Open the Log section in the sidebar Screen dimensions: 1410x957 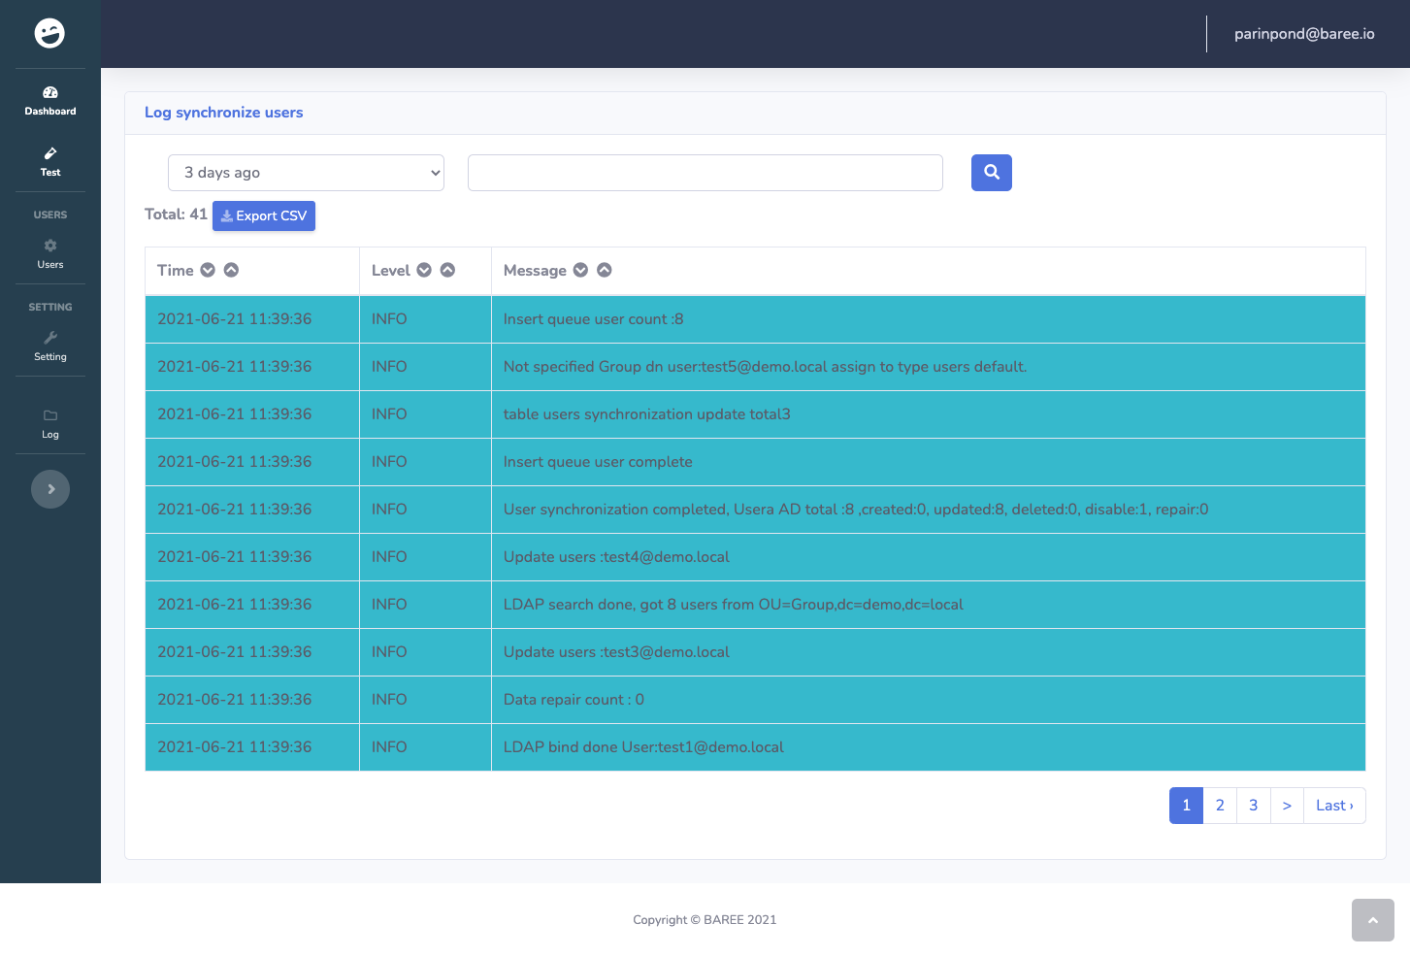coord(49,424)
